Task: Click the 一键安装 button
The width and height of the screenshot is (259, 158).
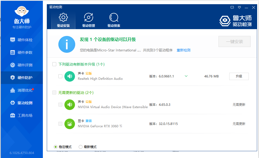Action: coord(234,41)
